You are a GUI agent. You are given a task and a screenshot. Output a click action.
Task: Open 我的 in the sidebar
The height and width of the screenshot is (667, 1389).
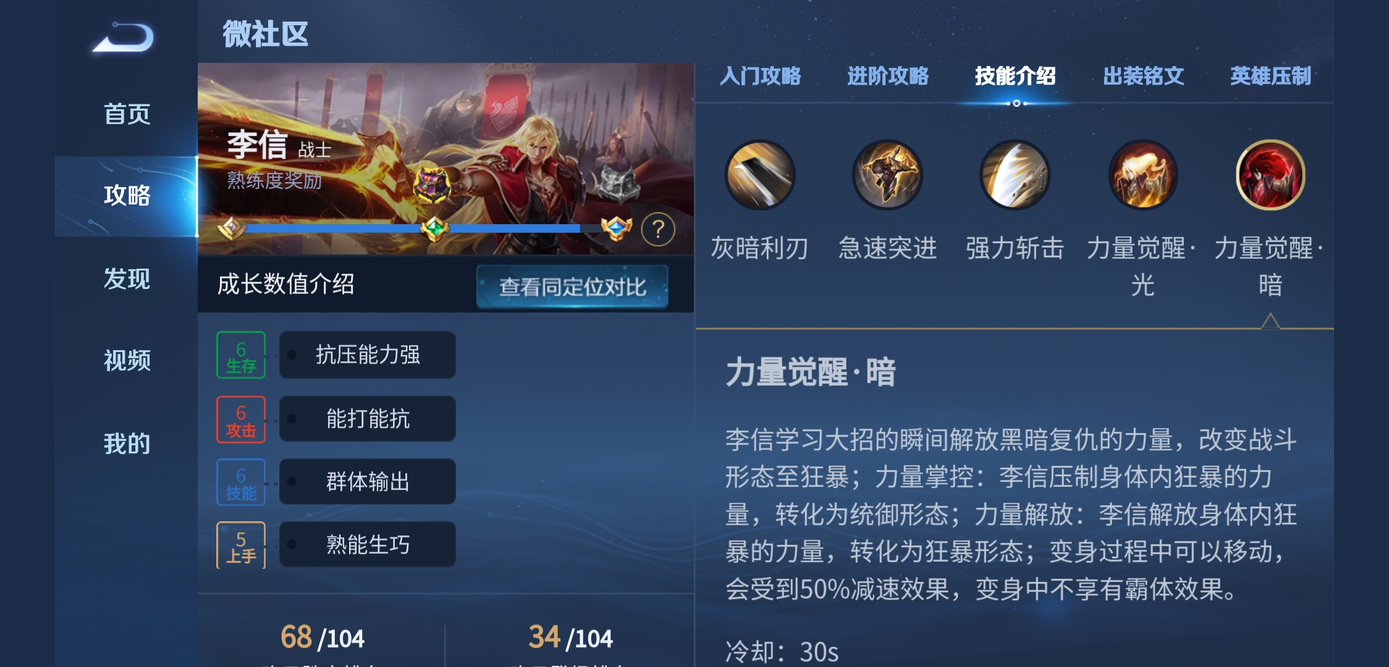[x=127, y=443]
